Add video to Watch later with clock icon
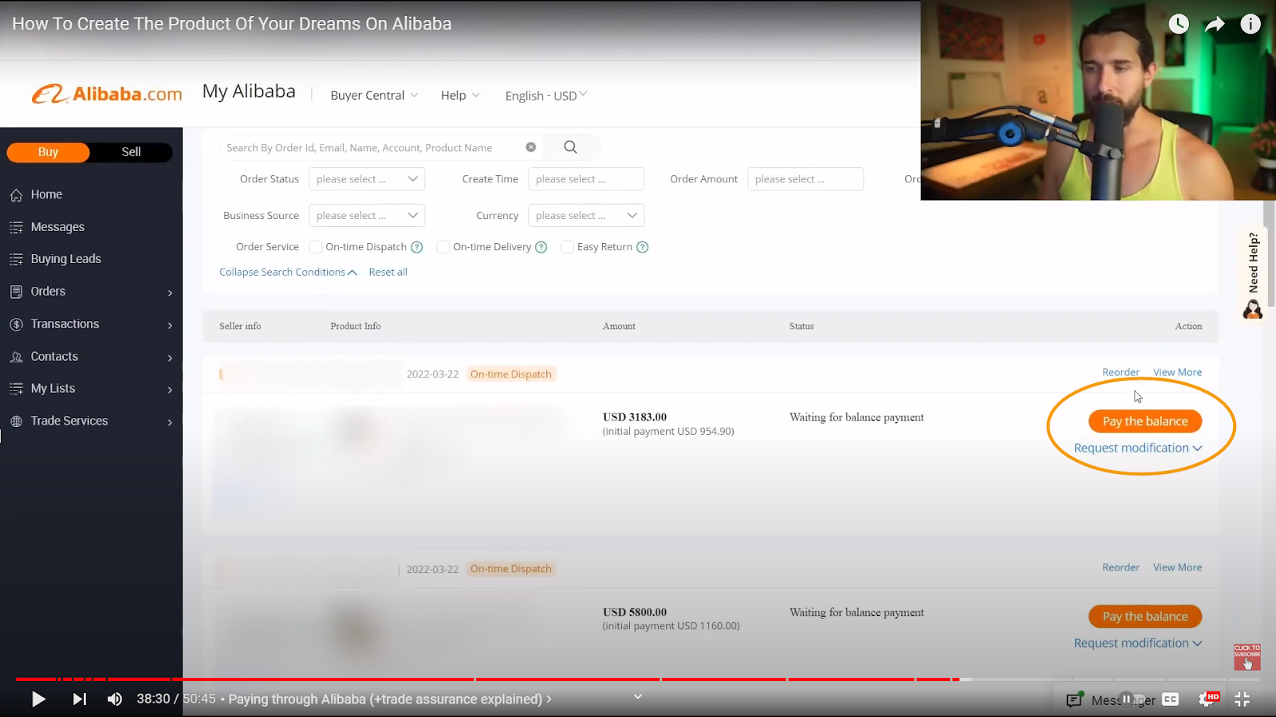The width and height of the screenshot is (1276, 717). coord(1178,24)
